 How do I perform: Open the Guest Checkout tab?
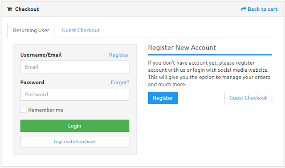click(x=81, y=30)
